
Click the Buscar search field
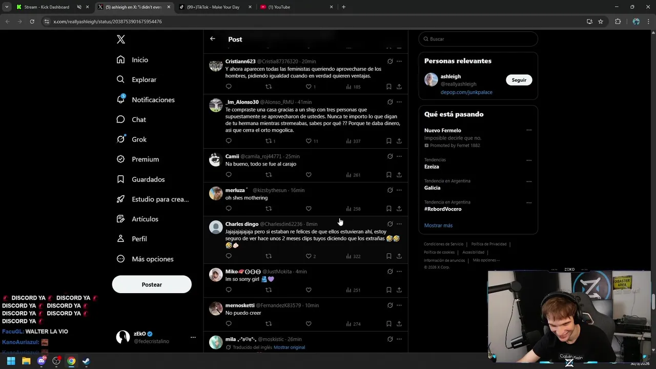coord(478,39)
